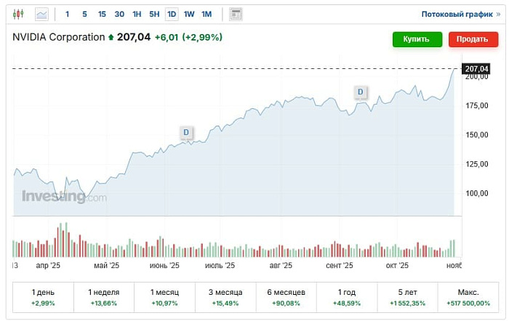Select the 1H timeframe
This screenshot has width=509, height=321.
[137, 14]
